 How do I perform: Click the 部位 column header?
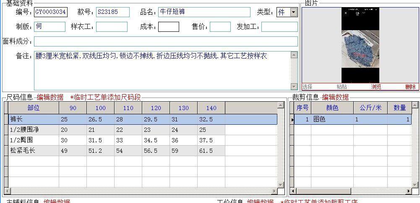(34, 108)
